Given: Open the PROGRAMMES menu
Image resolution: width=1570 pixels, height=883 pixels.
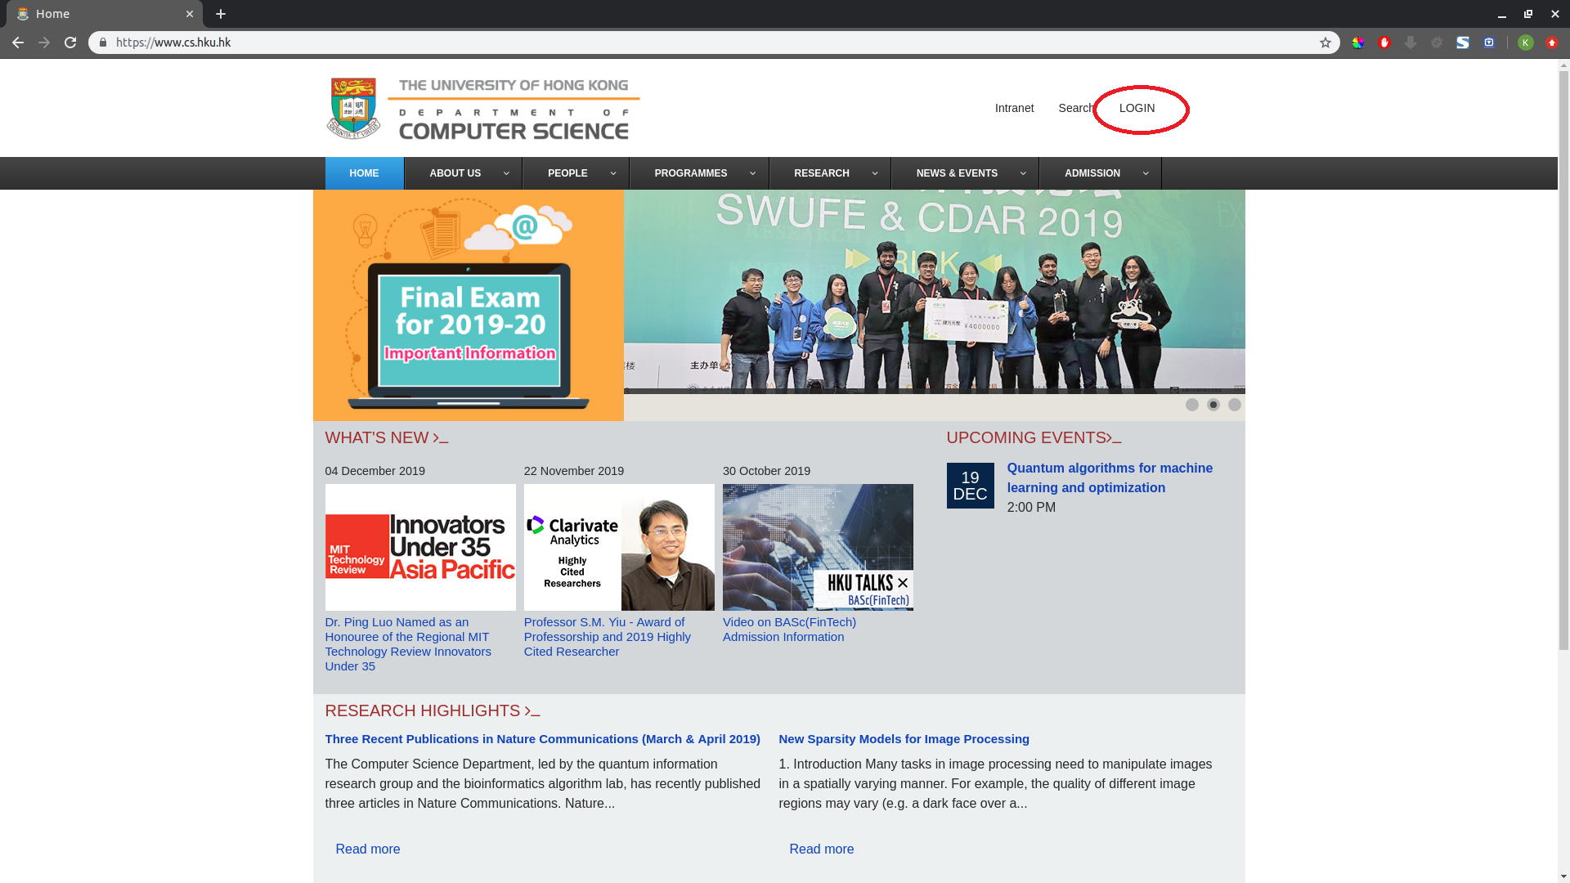Looking at the screenshot, I should (690, 173).
